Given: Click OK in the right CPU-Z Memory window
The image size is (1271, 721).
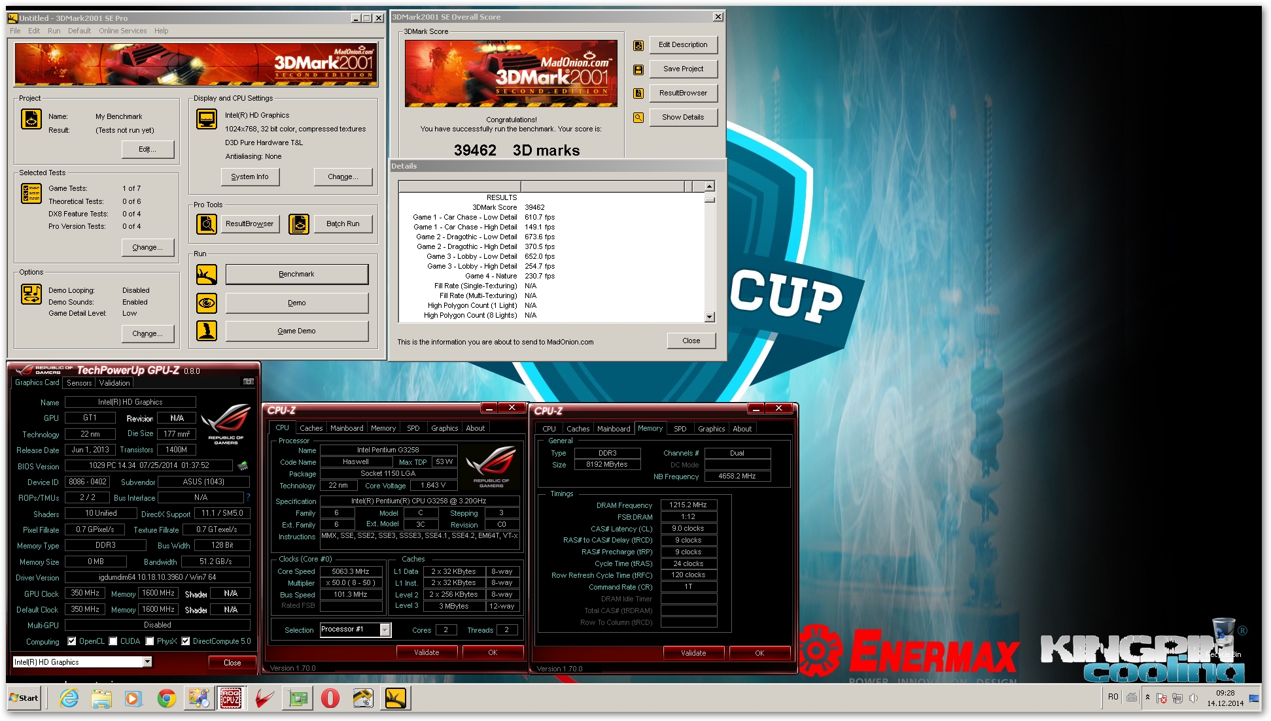Looking at the screenshot, I should pos(759,653).
